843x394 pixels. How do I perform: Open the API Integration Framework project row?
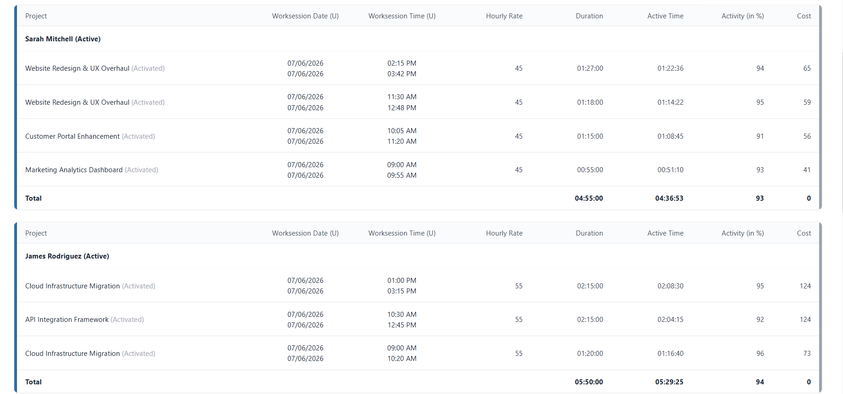click(x=418, y=320)
